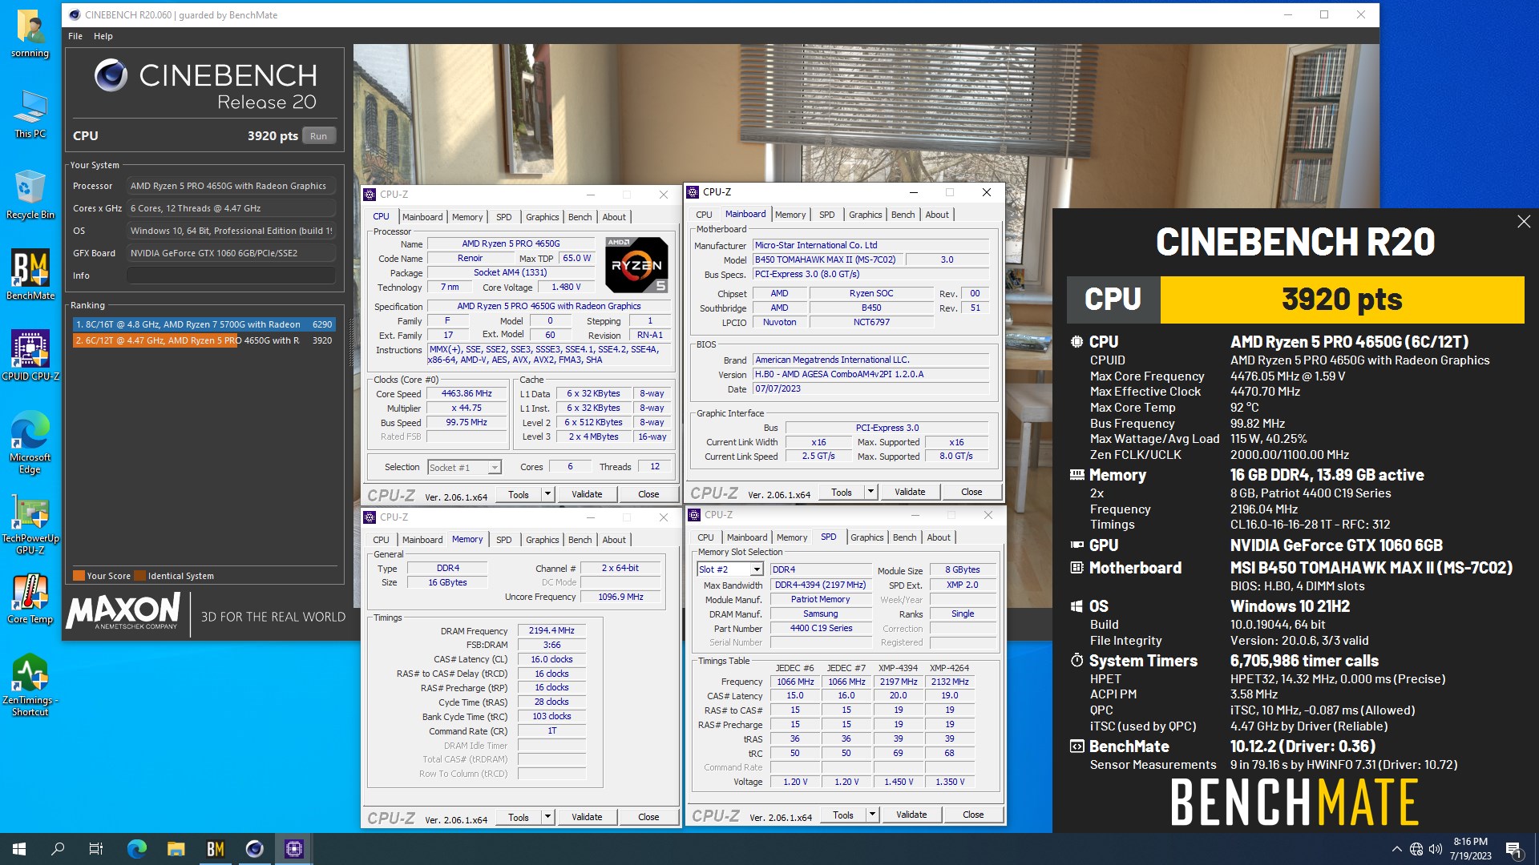Expand Tools arrow in CPU tab CPU-Z window
This screenshot has width=1539, height=865.
(548, 494)
